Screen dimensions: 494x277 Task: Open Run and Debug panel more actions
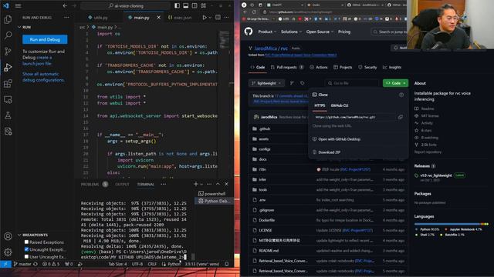tap(66, 18)
